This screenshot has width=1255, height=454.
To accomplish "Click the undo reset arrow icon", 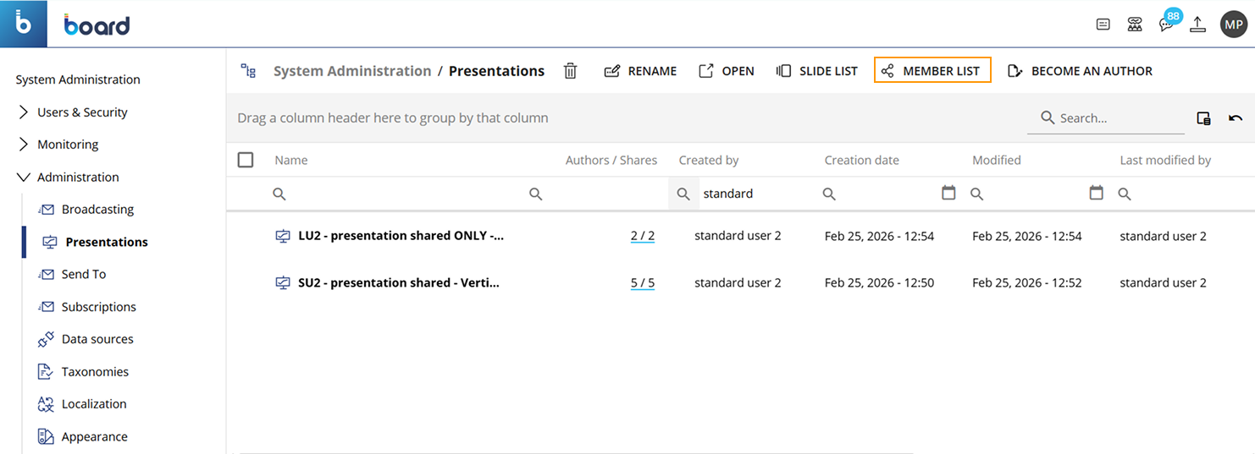I will point(1236,118).
